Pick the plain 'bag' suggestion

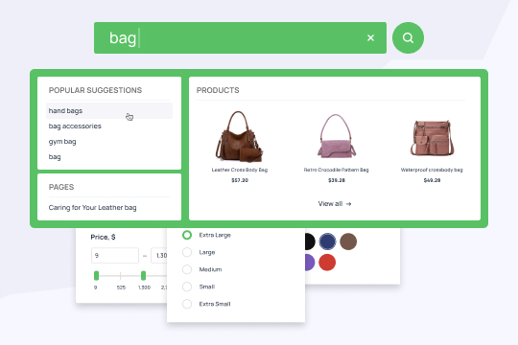tap(55, 157)
